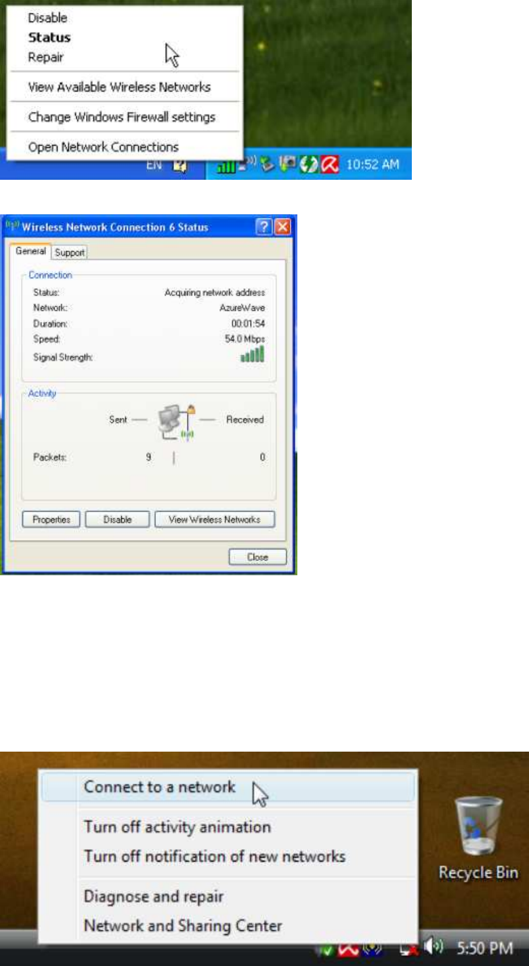Click the yellow help icon beside EN

pyautogui.click(x=180, y=165)
